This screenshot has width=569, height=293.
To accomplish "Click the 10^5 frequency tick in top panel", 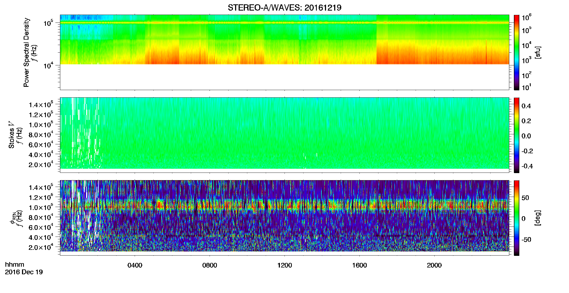I will pos(48,23).
